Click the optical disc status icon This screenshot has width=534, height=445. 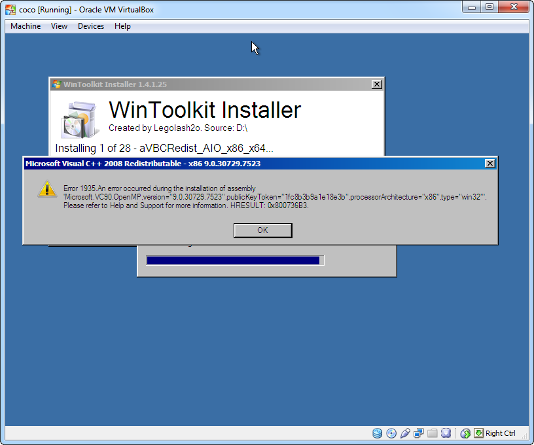tap(391, 433)
